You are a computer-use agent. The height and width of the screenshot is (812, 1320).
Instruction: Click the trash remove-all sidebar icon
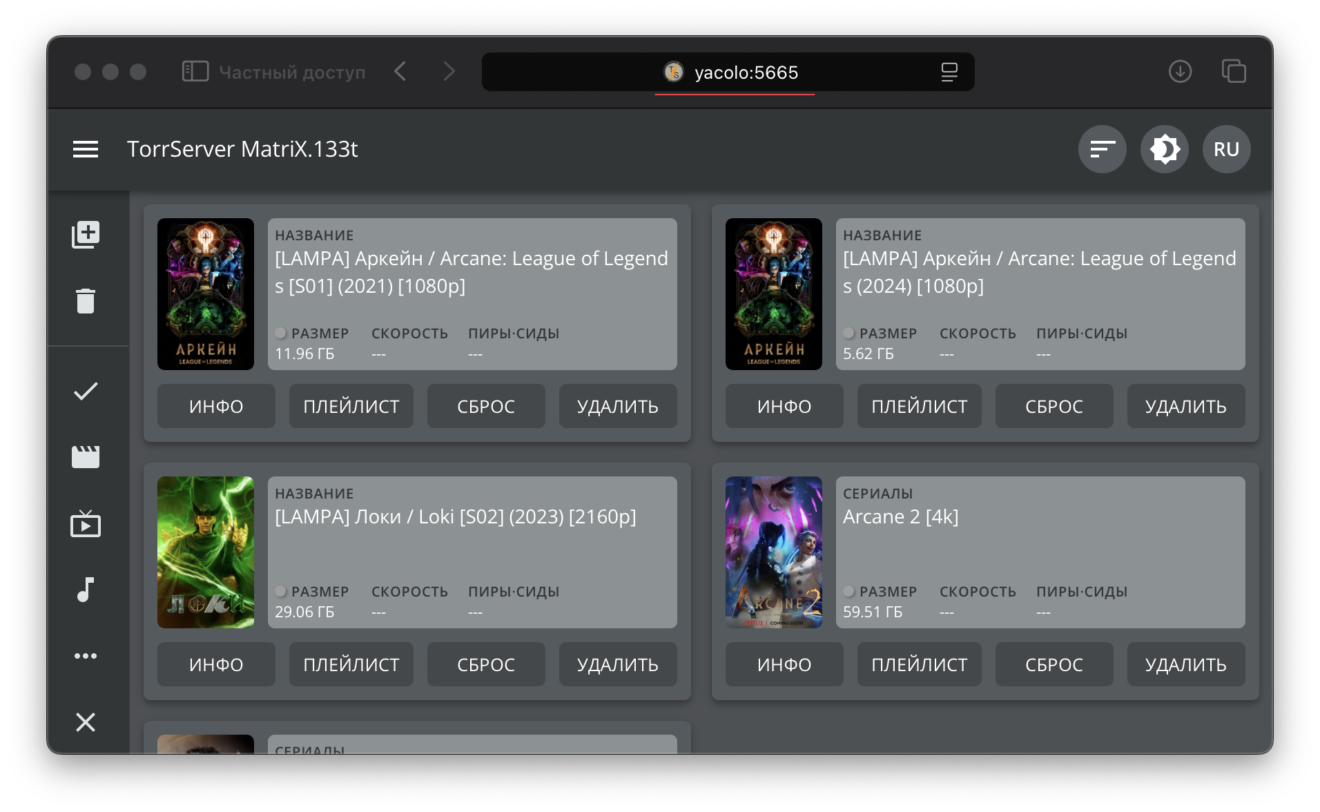tap(86, 301)
